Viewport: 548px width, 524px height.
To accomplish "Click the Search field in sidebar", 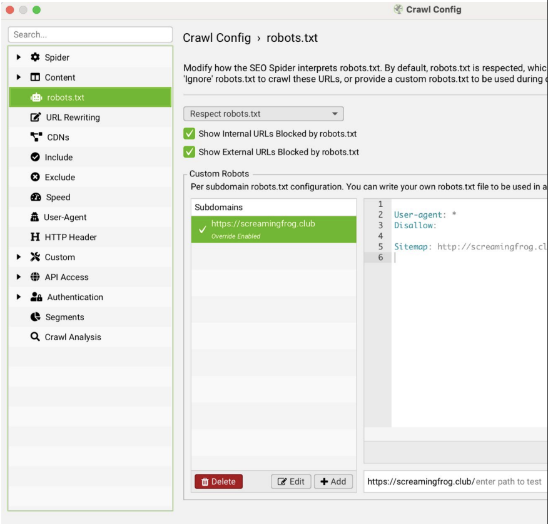I will [x=90, y=34].
